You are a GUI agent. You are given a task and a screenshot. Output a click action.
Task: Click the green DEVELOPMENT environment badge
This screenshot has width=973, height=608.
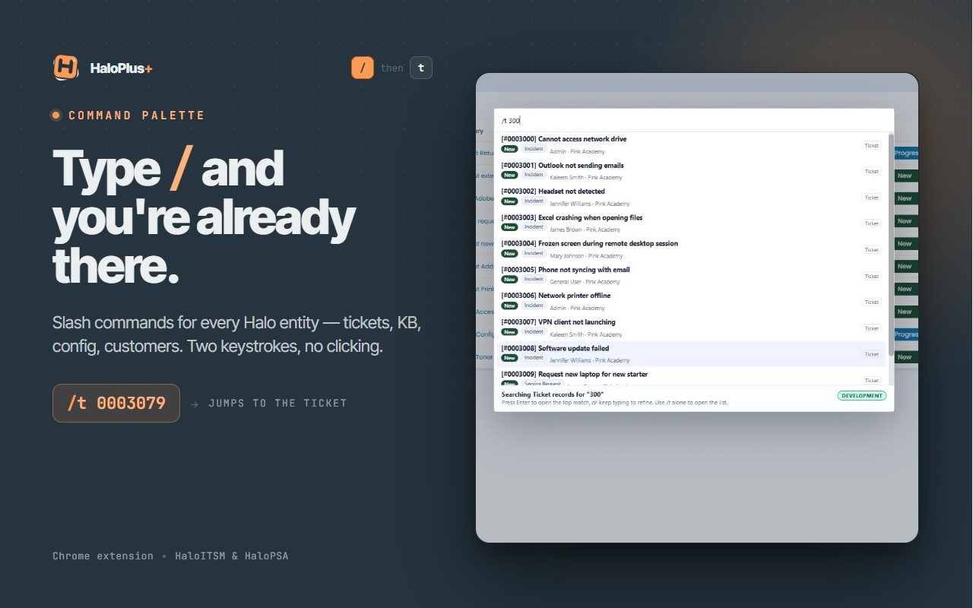(862, 396)
